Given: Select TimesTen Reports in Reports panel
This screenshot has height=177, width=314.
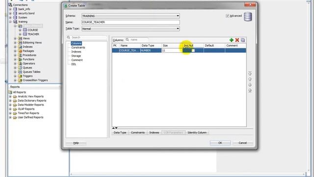Looking at the screenshot, I should point(28,113).
